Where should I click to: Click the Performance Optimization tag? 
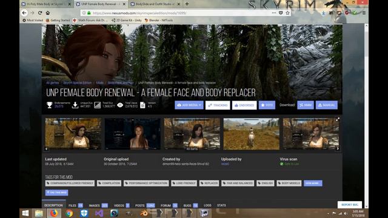(x=146, y=183)
